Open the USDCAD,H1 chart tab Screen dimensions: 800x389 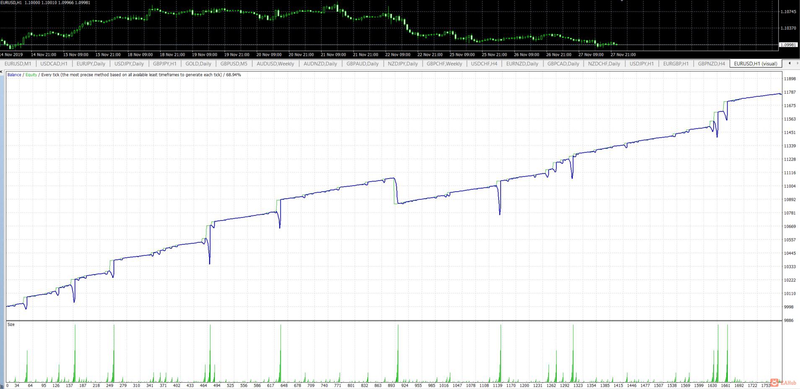pos(54,64)
